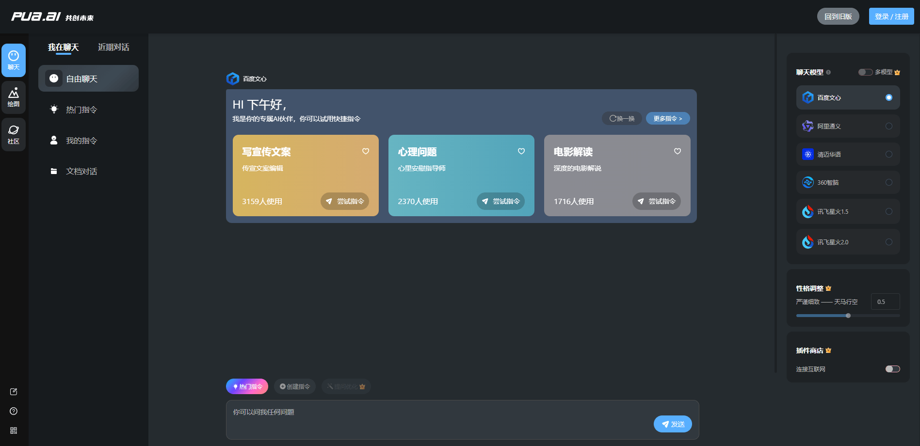This screenshot has height=446, width=920.
Task: Favorite the 电影解读 card via its heart icon
Action: 678,151
